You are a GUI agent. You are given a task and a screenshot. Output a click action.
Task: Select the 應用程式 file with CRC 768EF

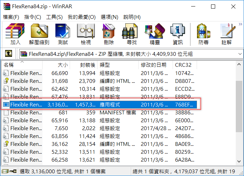tap(100, 104)
